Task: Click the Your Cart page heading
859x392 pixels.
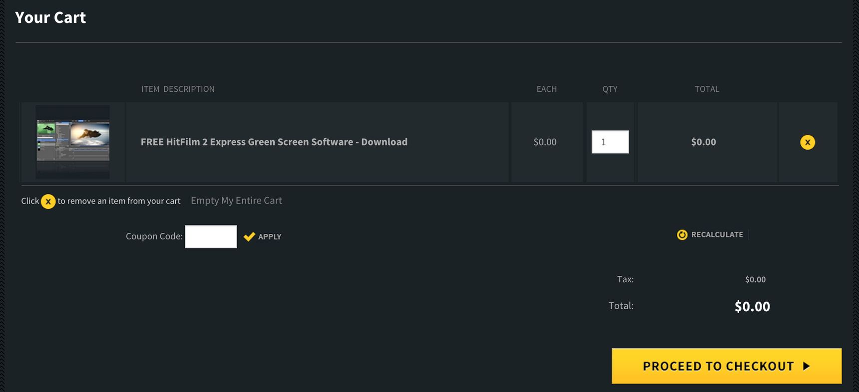Action: point(50,17)
